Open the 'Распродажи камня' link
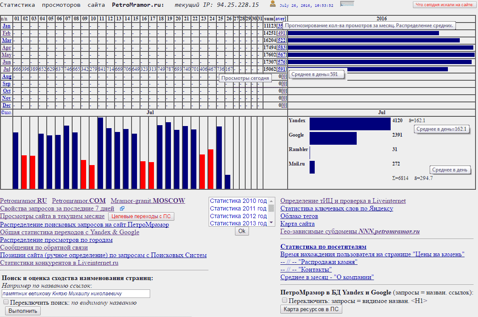478x317 pixels. pos(319,262)
